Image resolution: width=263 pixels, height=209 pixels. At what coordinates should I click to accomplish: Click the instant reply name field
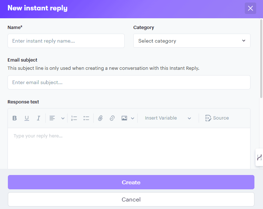66,41
